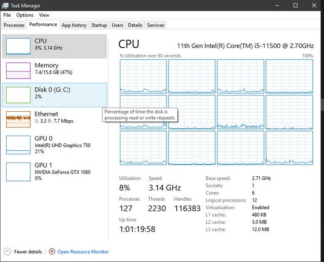Click the Resource Monitor gauge icon
Image resolution: width=324 pixels, height=262 pixels.
pyautogui.click(x=52, y=251)
